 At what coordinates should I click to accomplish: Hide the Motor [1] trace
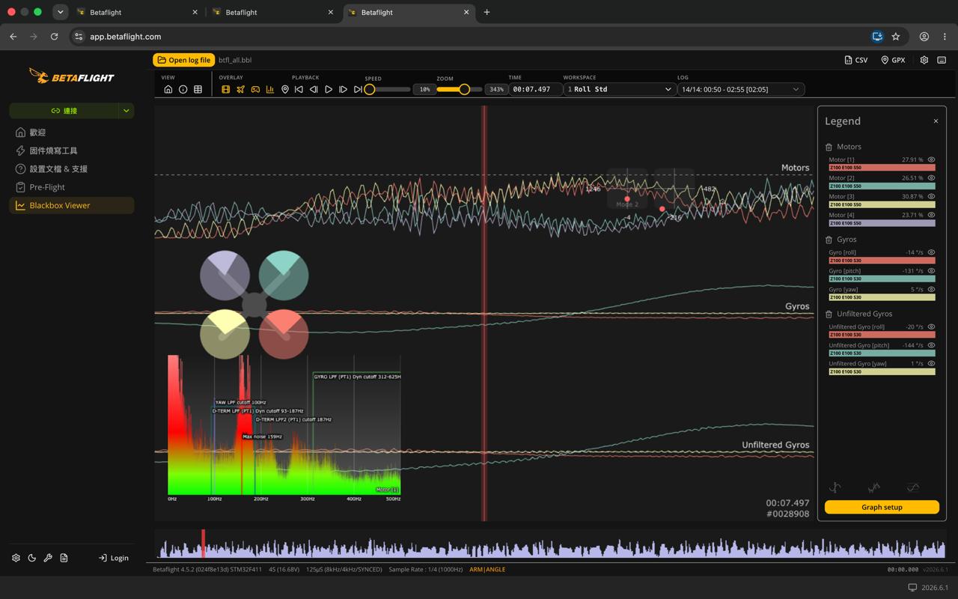pyautogui.click(x=932, y=159)
